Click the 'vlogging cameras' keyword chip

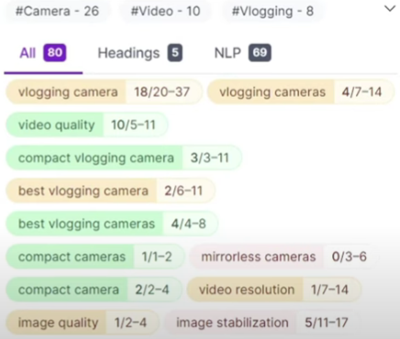point(301,92)
